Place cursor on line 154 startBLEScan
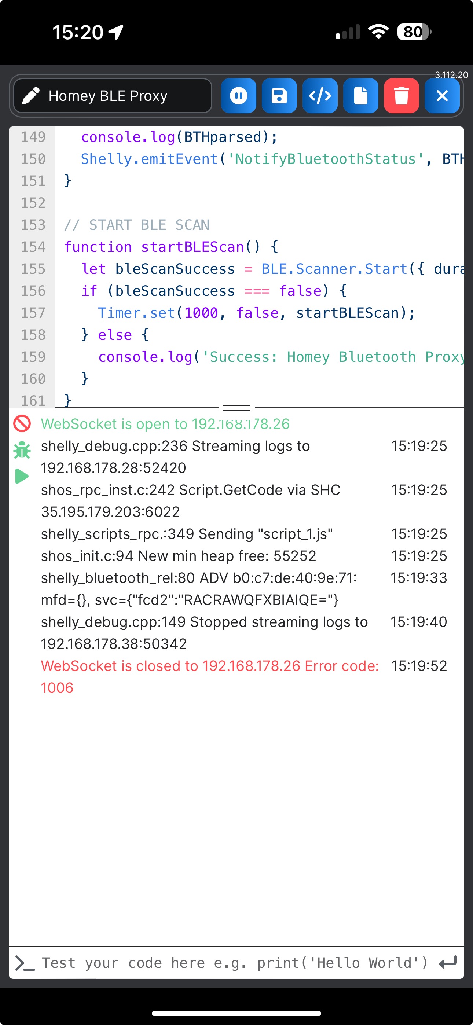473x1025 pixels. (x=192, y=247)
